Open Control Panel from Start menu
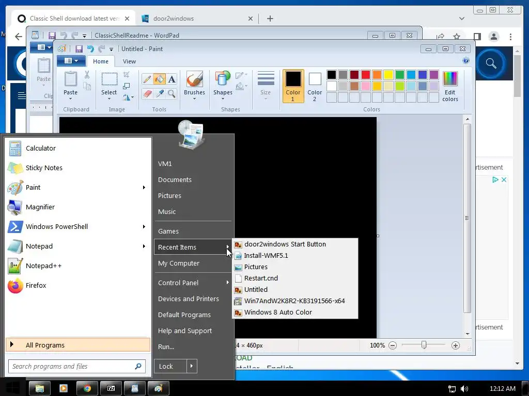Image resolution: width=529 pixels, height=396 pixels. click(193, 283)
